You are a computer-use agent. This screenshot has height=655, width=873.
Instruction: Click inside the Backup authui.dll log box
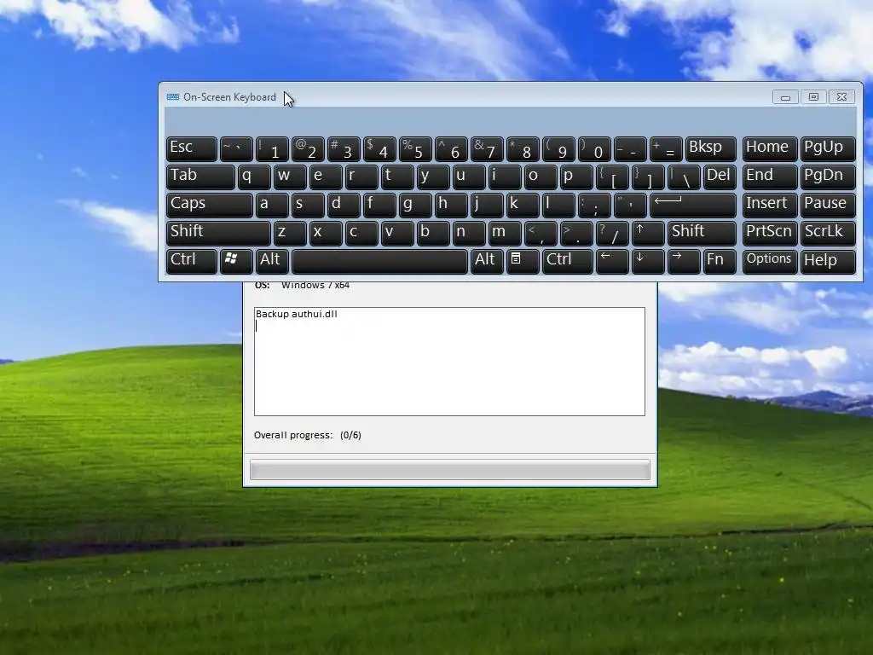click(x=449, y=362)
